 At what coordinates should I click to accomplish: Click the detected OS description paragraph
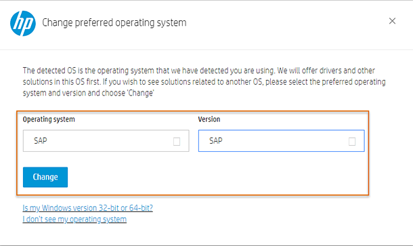point(204,82)
